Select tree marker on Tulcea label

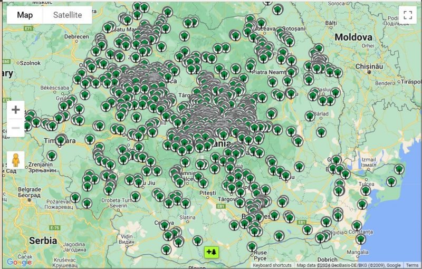tap(366, 190)
